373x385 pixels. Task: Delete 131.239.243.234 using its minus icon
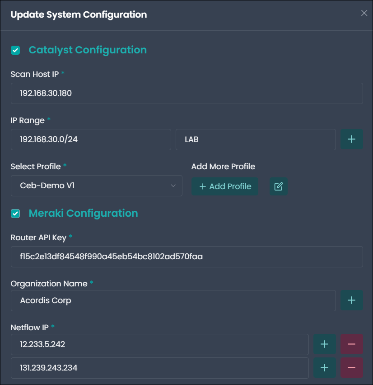(x=351, y=368)
